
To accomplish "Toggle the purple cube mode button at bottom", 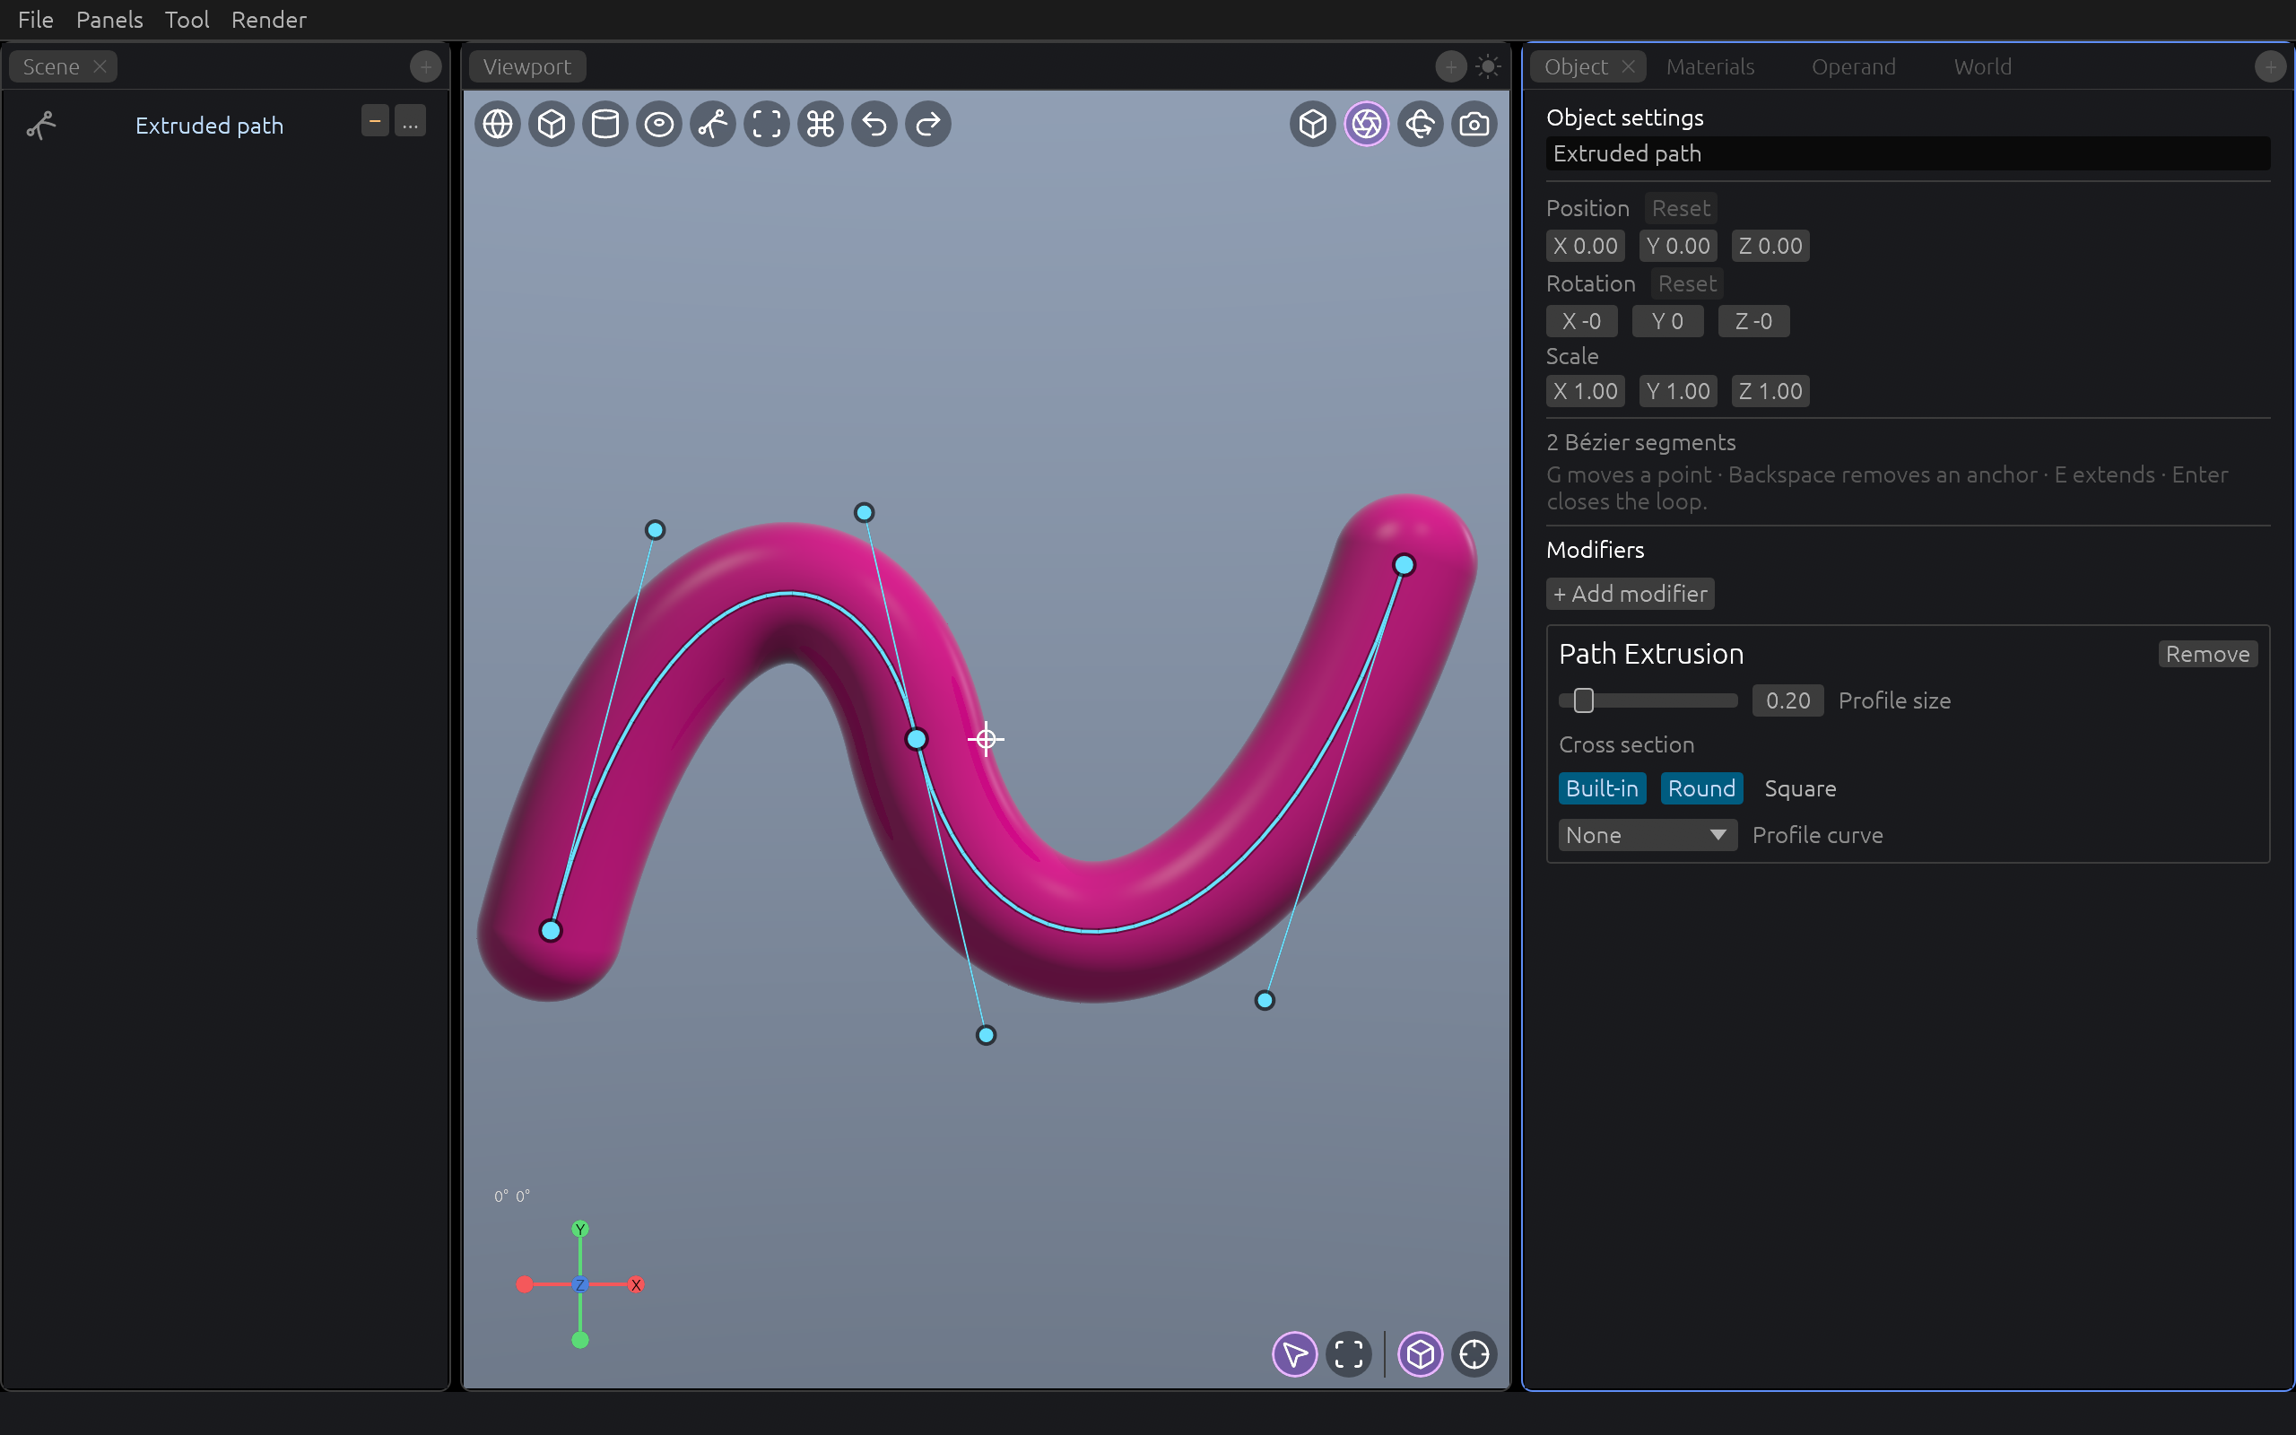I will (1421, 1354).
